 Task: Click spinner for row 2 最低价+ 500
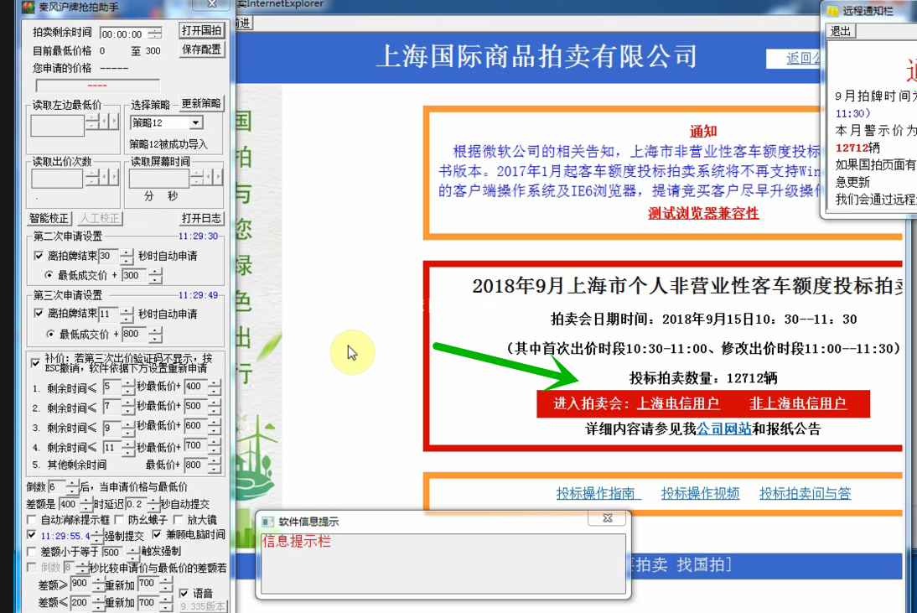[215, 407]
